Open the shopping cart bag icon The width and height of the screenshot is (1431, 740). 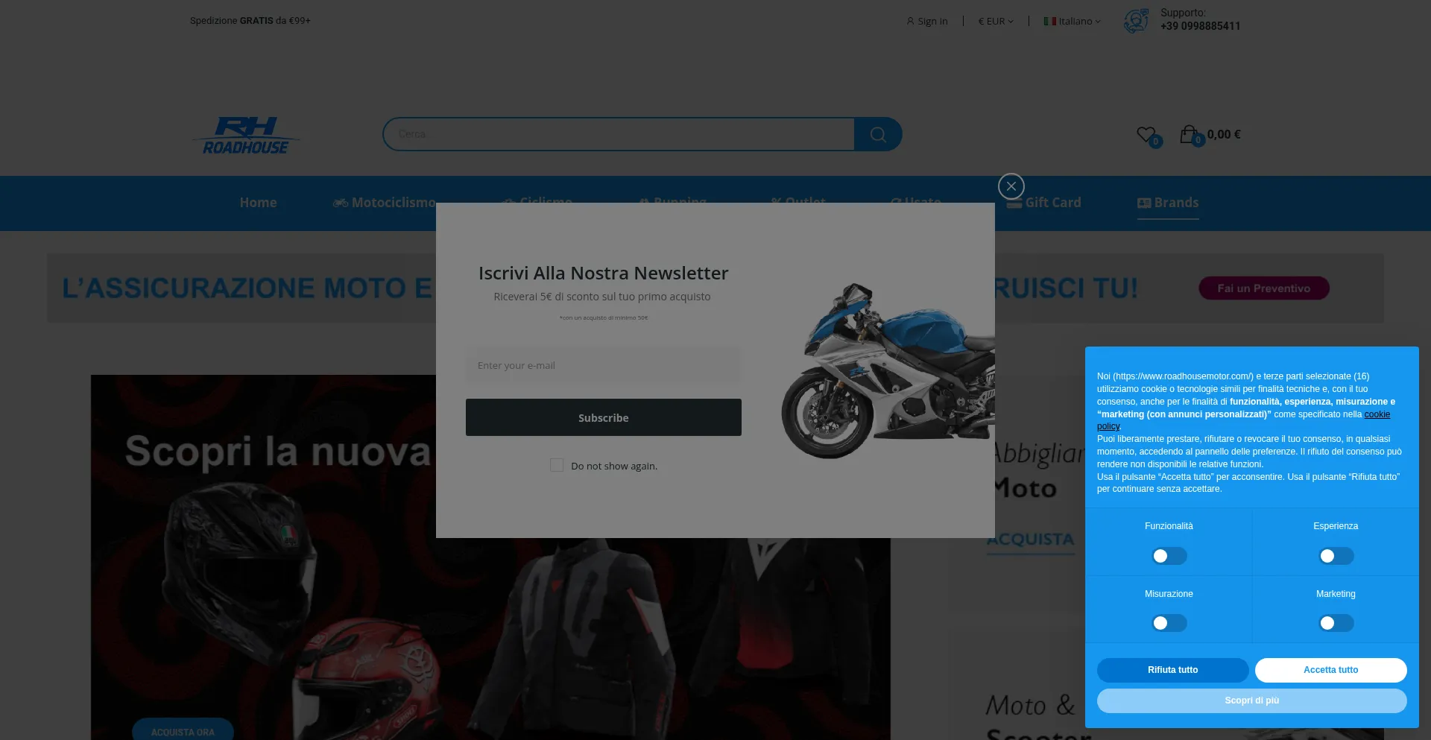coord(1188,134)
